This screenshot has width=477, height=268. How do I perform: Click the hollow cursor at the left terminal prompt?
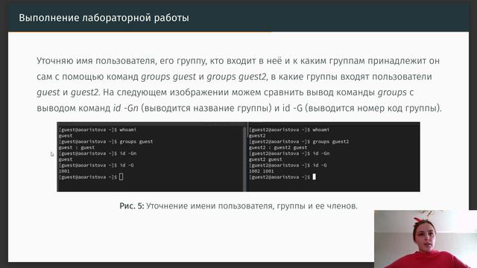pyautogui.click(x=121, y=177)
